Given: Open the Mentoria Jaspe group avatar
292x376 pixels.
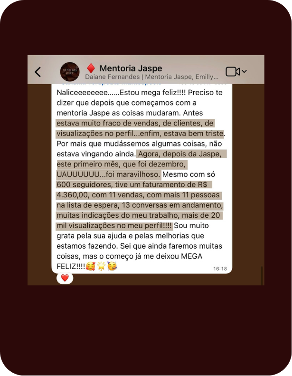Looking at the screenshot, I should point(70,72).
